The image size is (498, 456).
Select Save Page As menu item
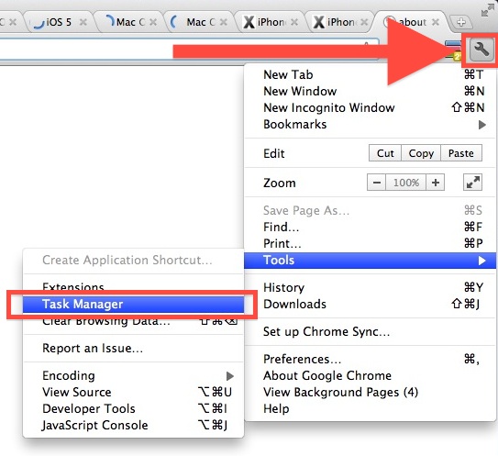[x=370, y=210]
